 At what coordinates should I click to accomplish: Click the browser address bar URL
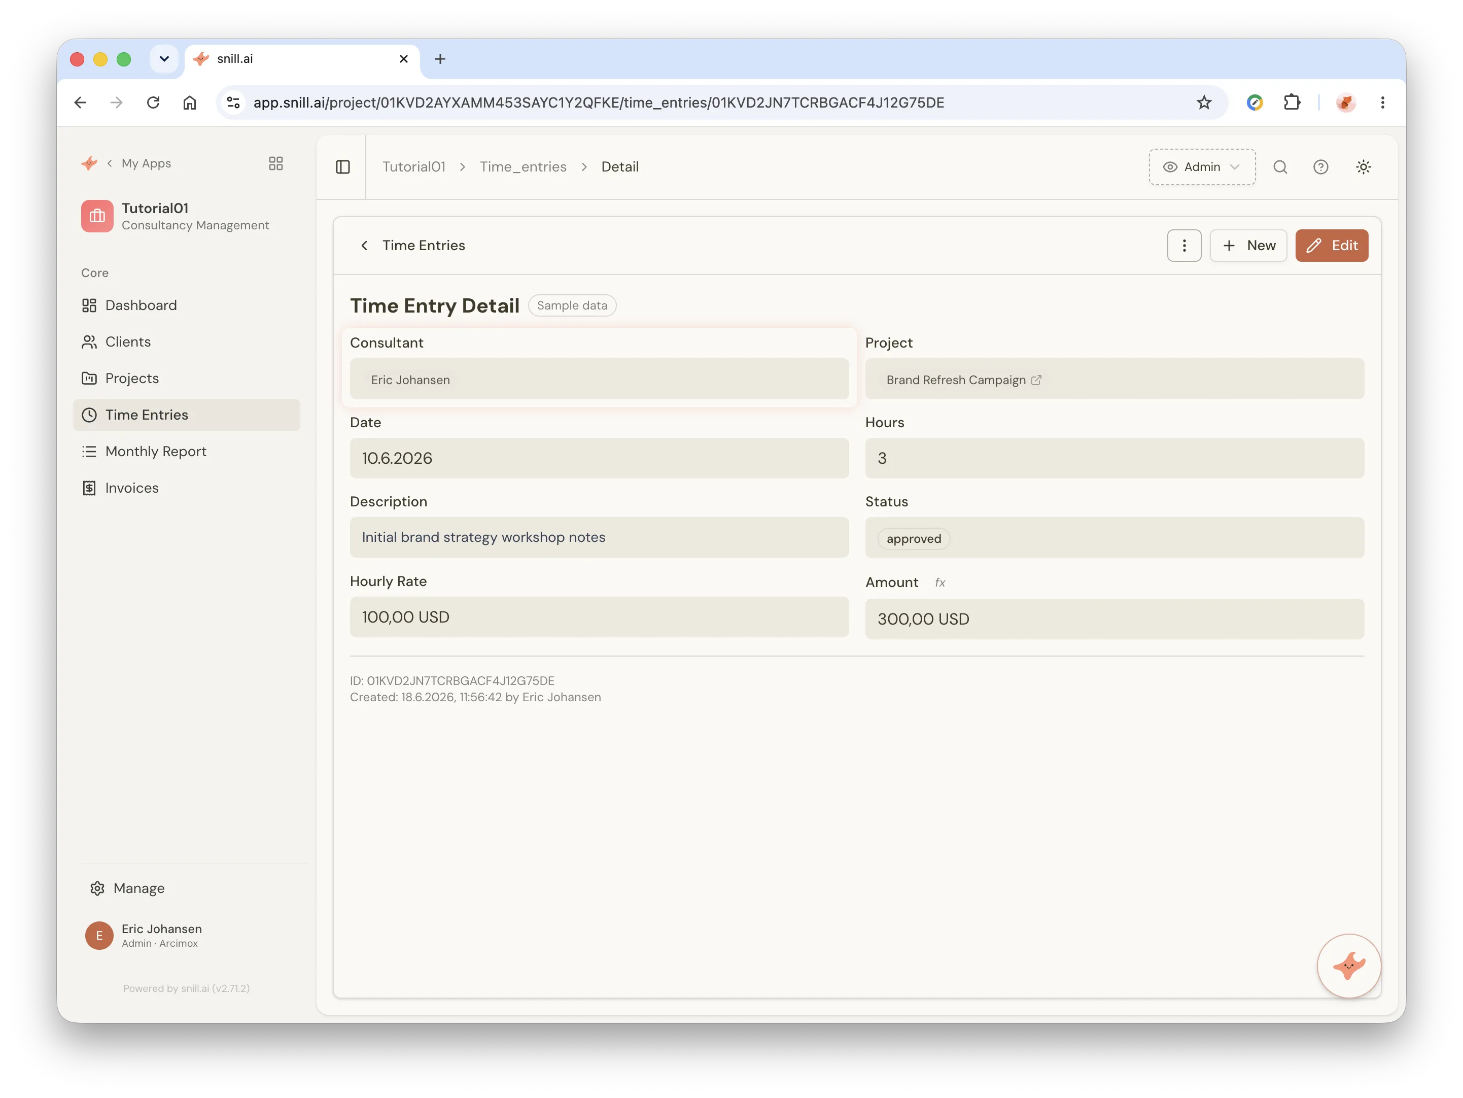[599, 102]
